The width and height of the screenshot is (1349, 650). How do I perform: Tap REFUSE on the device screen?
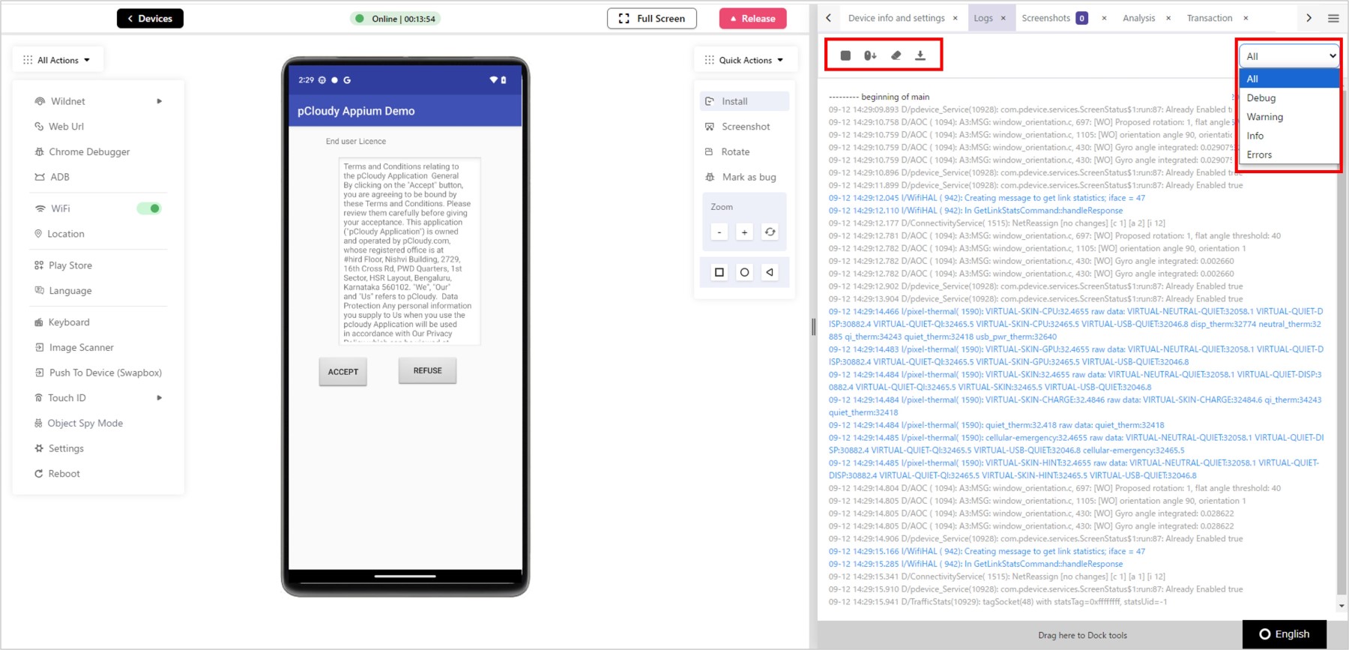(427, 370)
